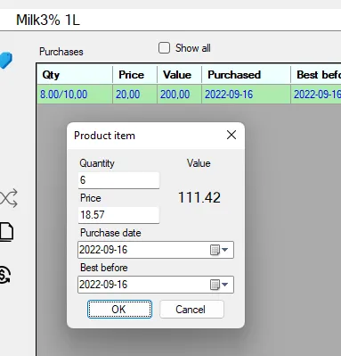Click the Purchases section label
Viewport: 341px width, 356px height.
(61, 52)
